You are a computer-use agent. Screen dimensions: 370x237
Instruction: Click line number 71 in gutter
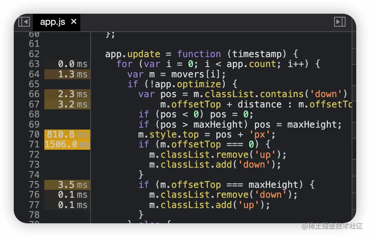tap(34, 144)
